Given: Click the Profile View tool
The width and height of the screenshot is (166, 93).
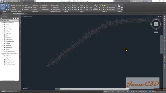Looking at the screenshot, I should pyautogui.click(x=54, y=5).
